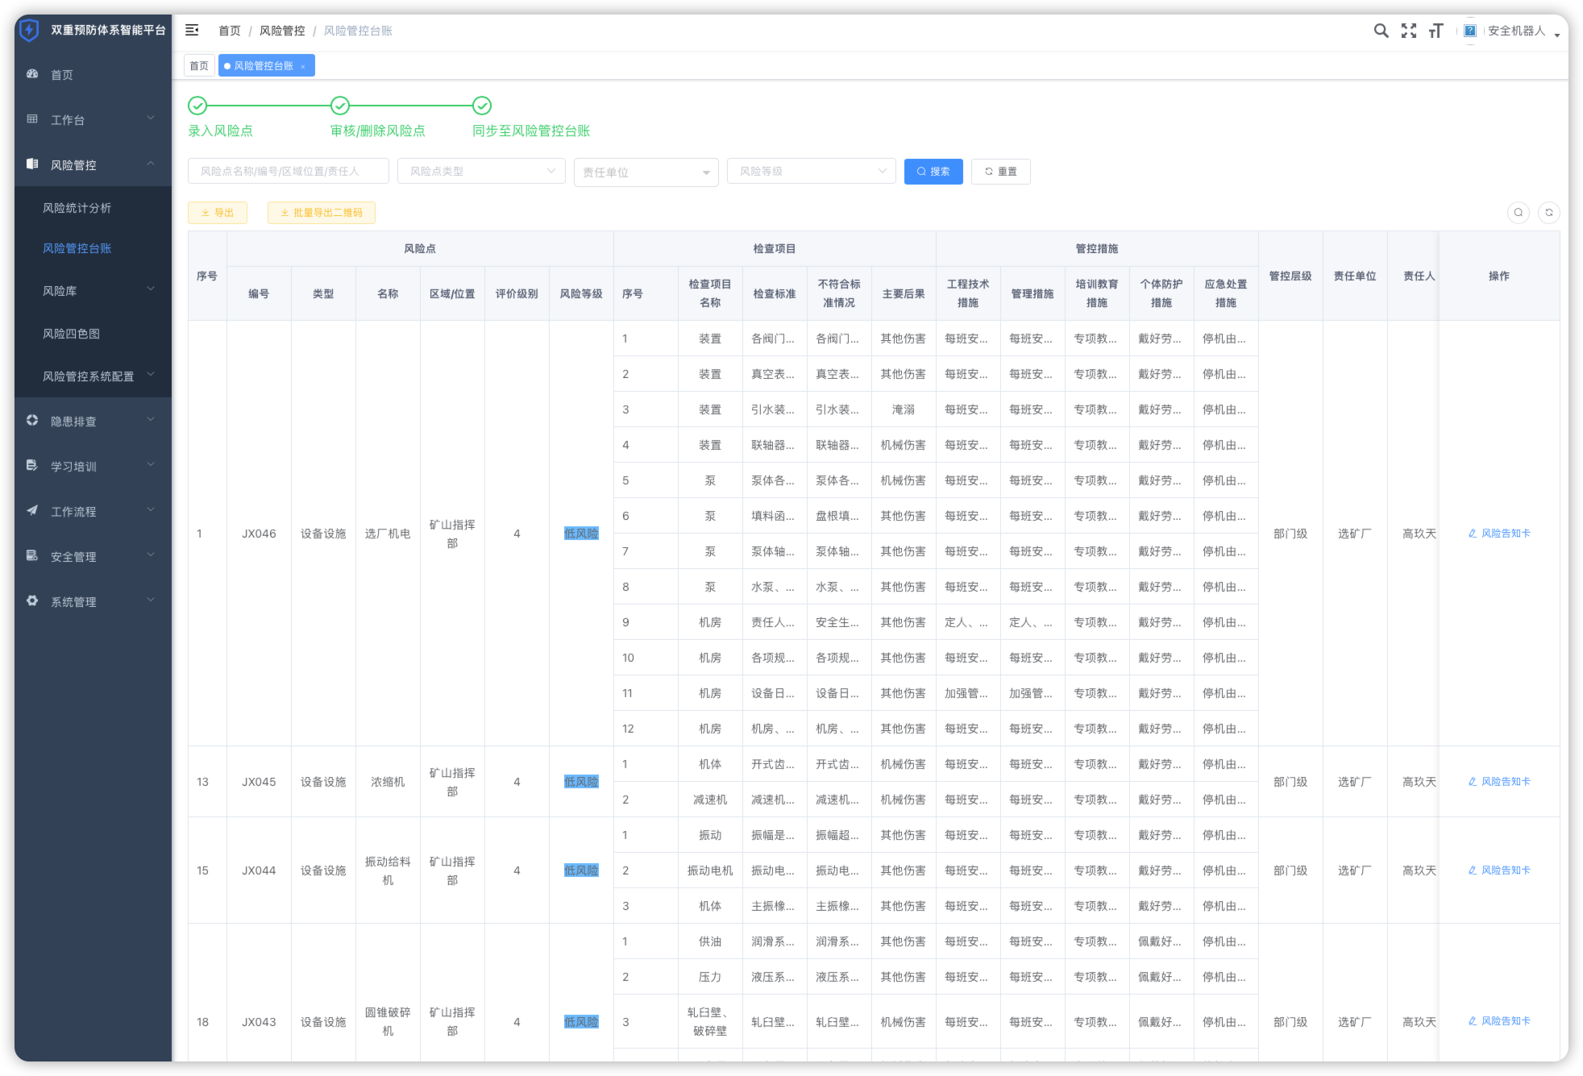
Task: Enter fullscreen mode via expand icon
Action: [1409, 31]
